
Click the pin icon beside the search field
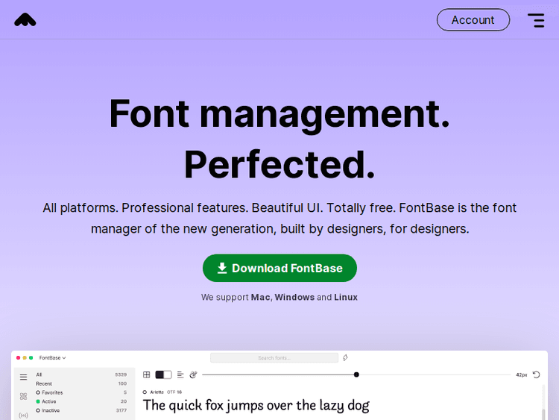point(346,358)
